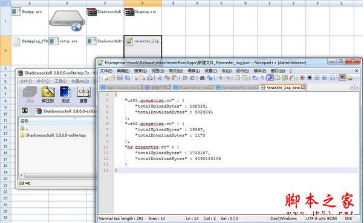Select RunApp.exe attachment in spreadsheet cell A1
Screen dimensions: 364x223
click(27, 11)
